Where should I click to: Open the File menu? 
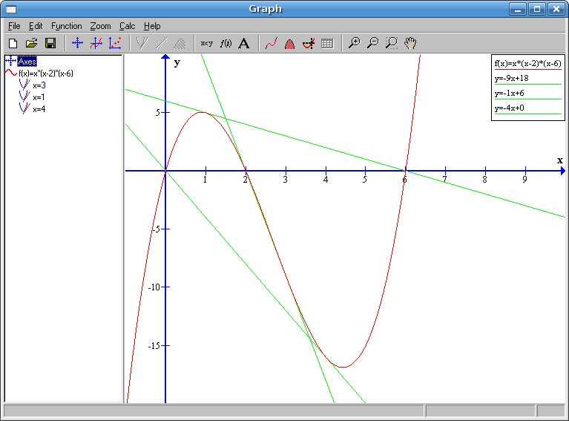coord(14,26)
